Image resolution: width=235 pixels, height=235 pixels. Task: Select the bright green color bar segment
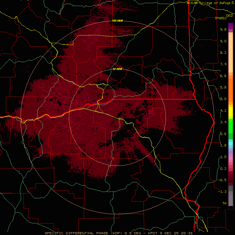click(x=231, y=126)
